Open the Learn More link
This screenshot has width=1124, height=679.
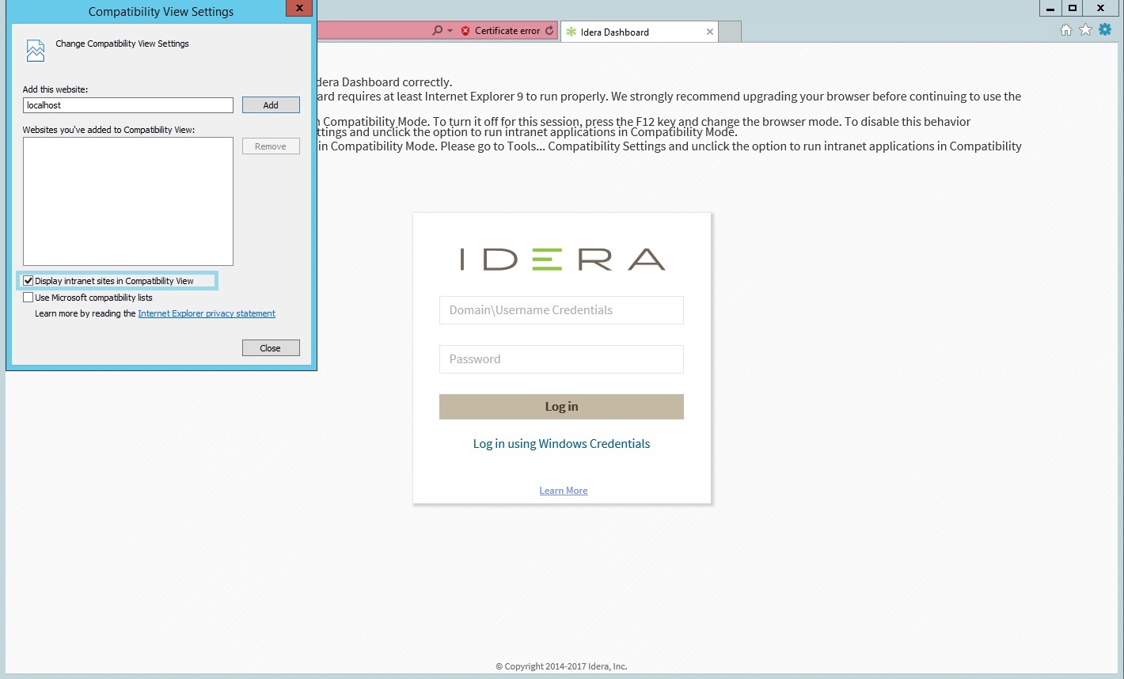(564, 491)
